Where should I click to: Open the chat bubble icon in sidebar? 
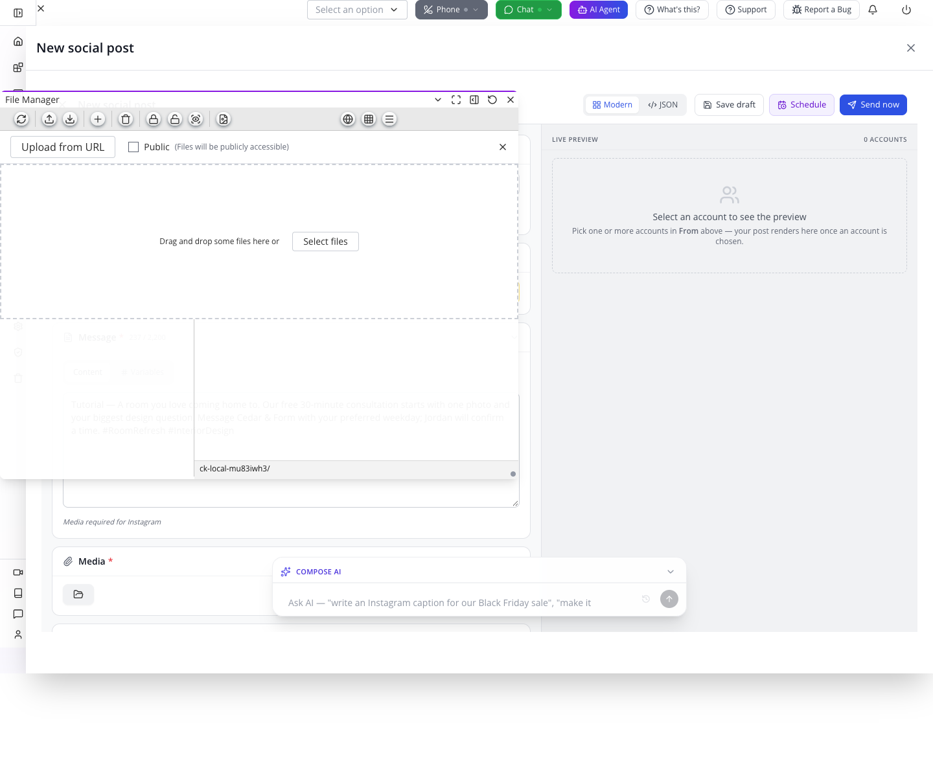[x=18, y=614]
